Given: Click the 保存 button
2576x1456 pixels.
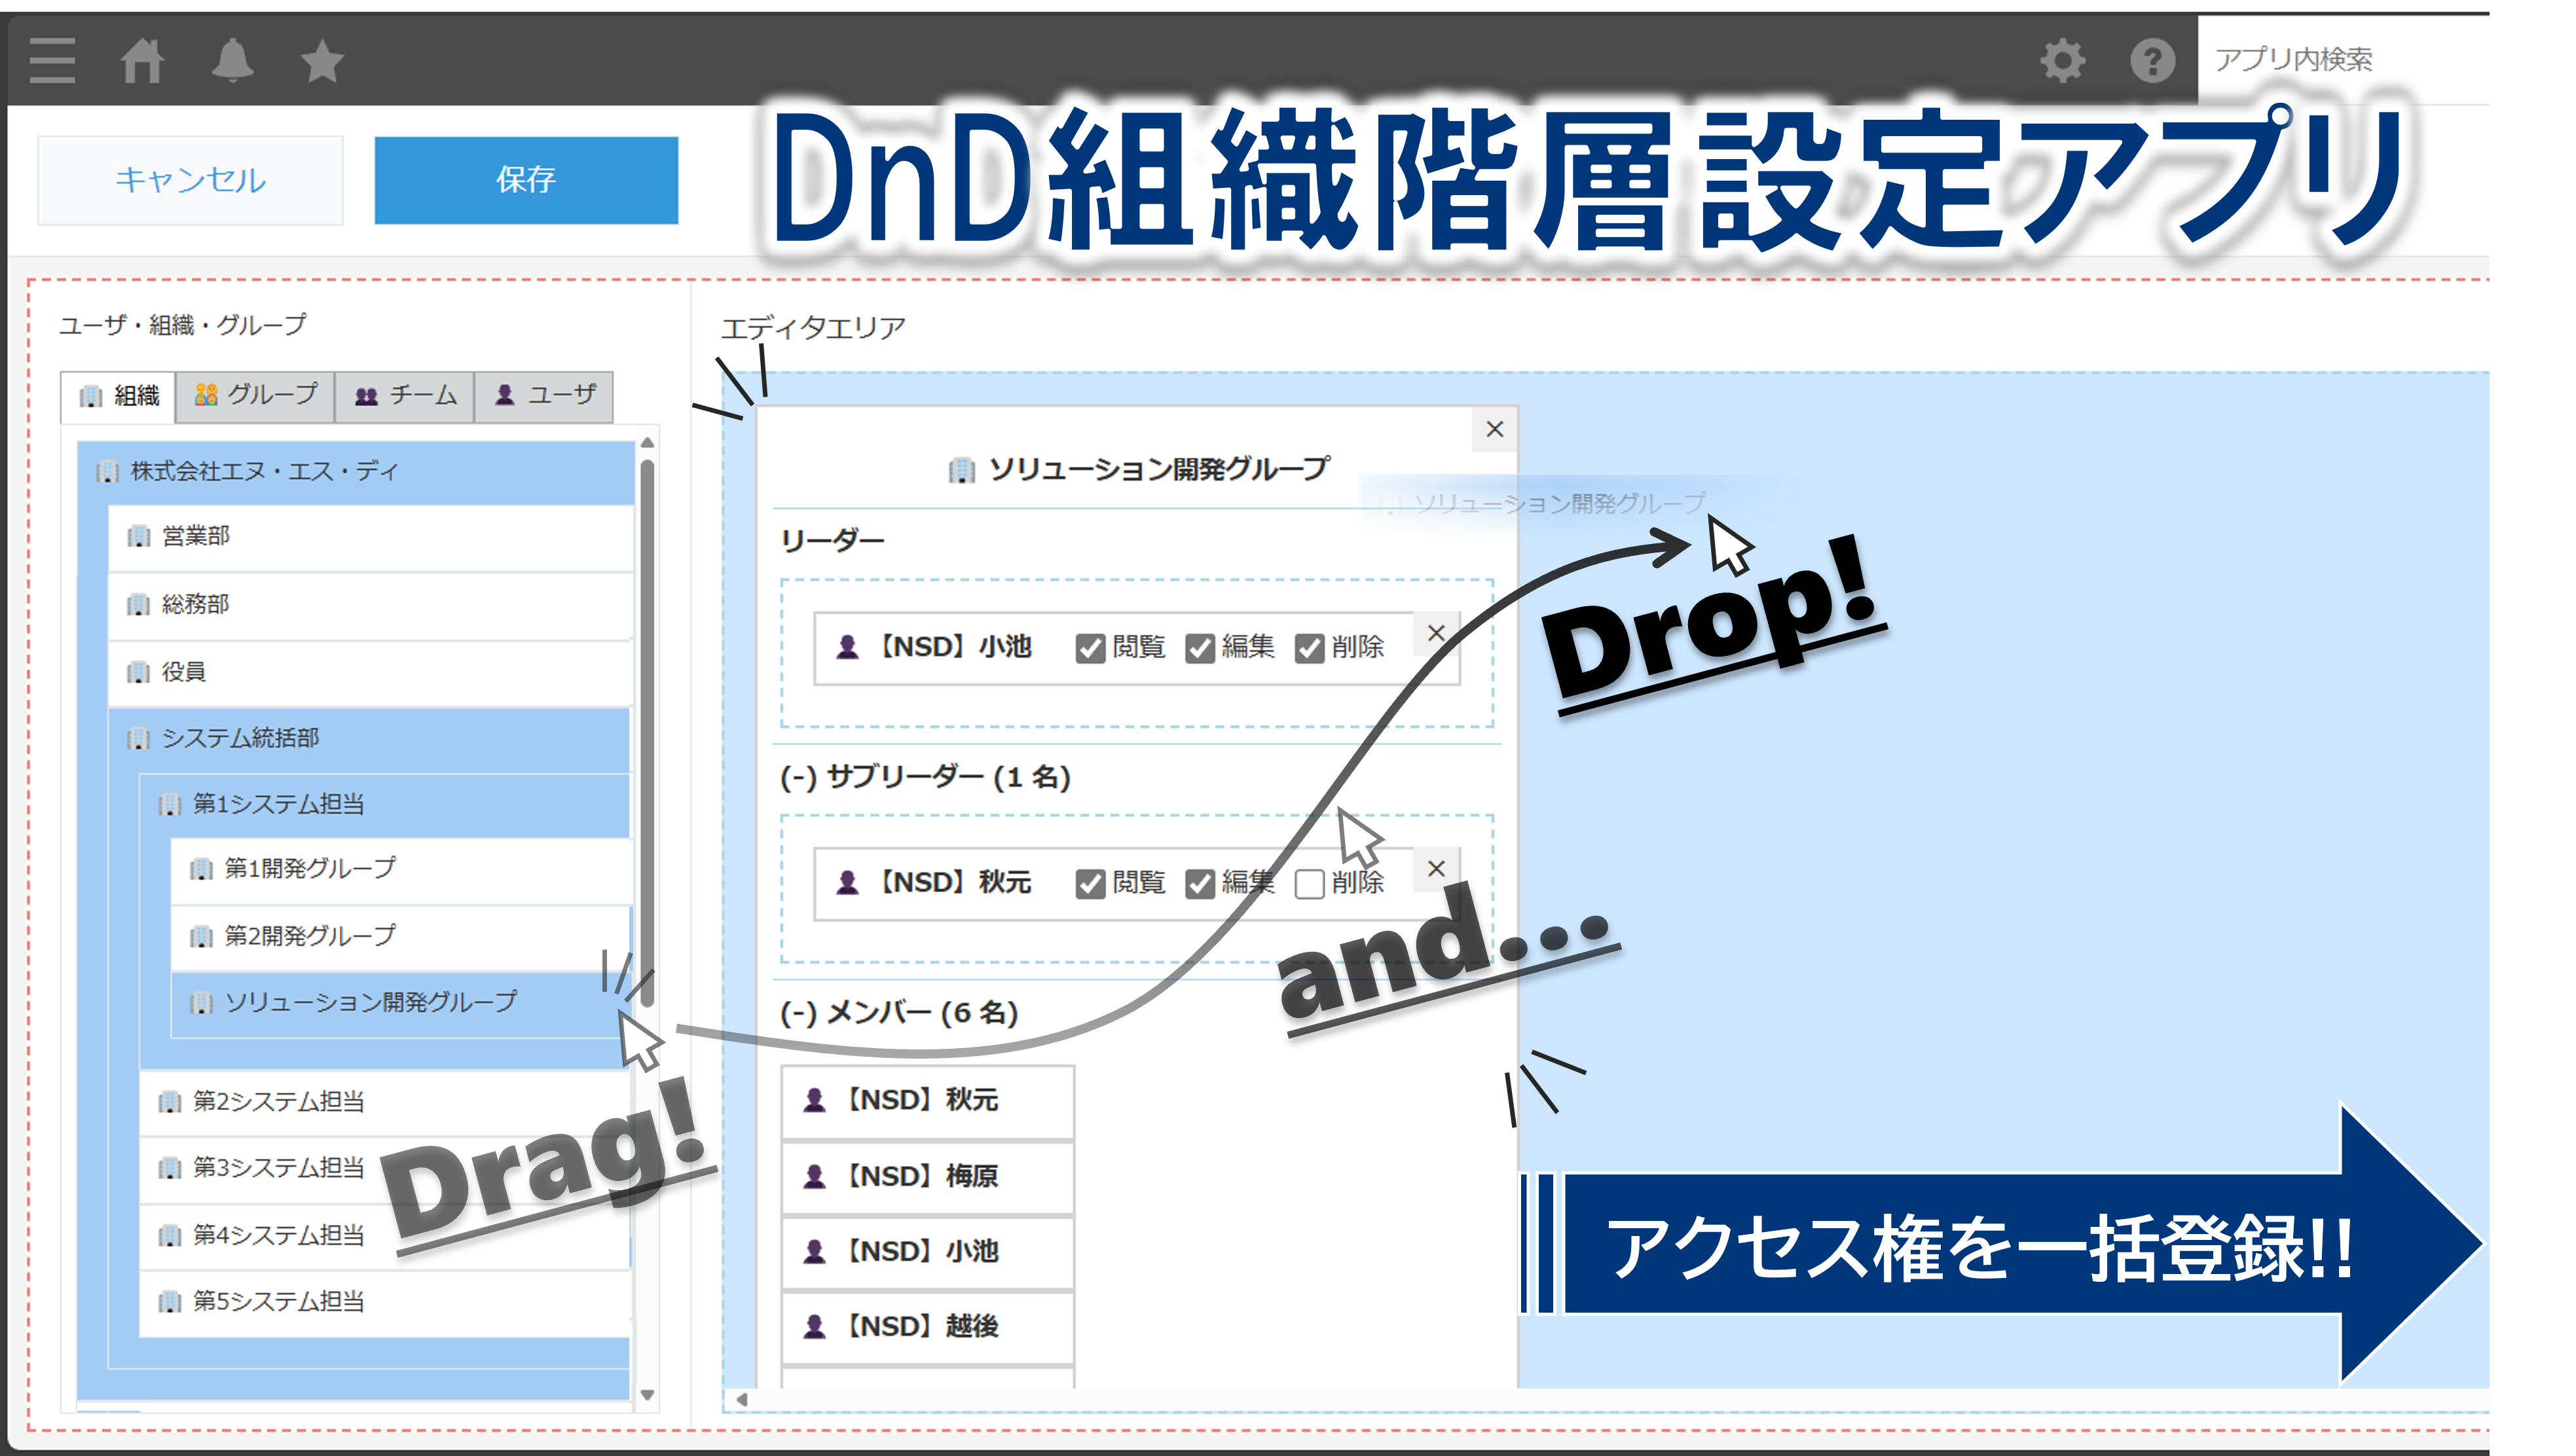Looking at the screenshot, I should [x=526, y=180].
